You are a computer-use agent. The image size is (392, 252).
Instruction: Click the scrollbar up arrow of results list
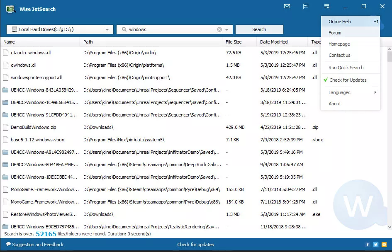[x=390, y=49]
